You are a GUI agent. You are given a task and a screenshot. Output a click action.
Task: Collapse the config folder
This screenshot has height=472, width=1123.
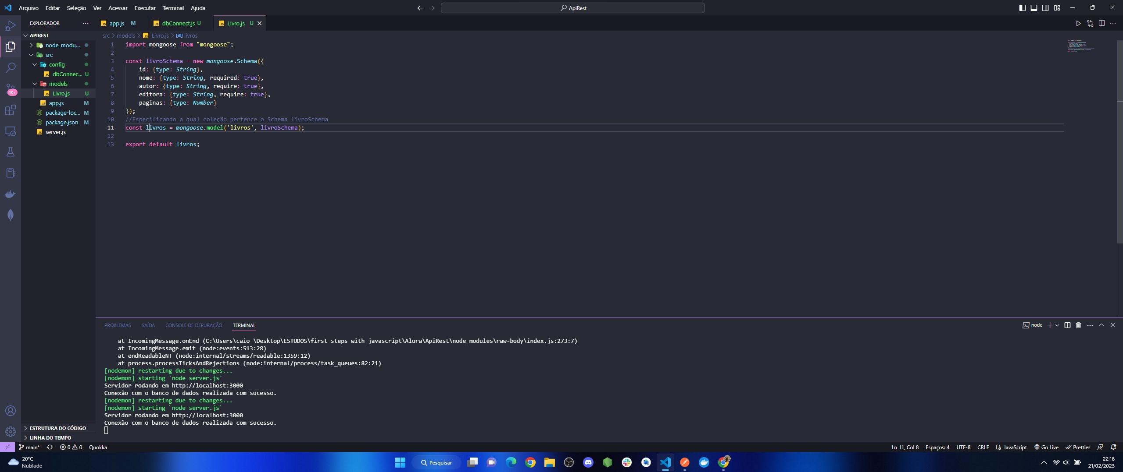(x=35, y=64)
